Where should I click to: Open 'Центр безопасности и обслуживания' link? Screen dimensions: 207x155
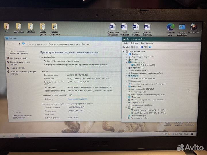tap(22, 117)
